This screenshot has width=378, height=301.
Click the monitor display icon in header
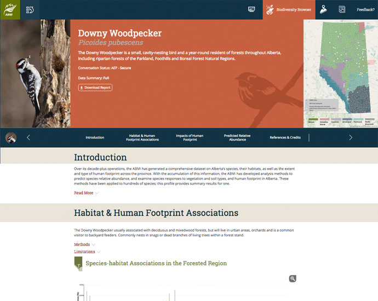pyautogui.click(x=251, y=9)
